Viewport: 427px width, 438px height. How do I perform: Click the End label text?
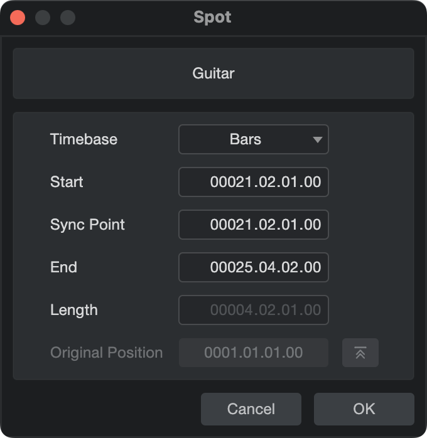(x=63, y=267)
